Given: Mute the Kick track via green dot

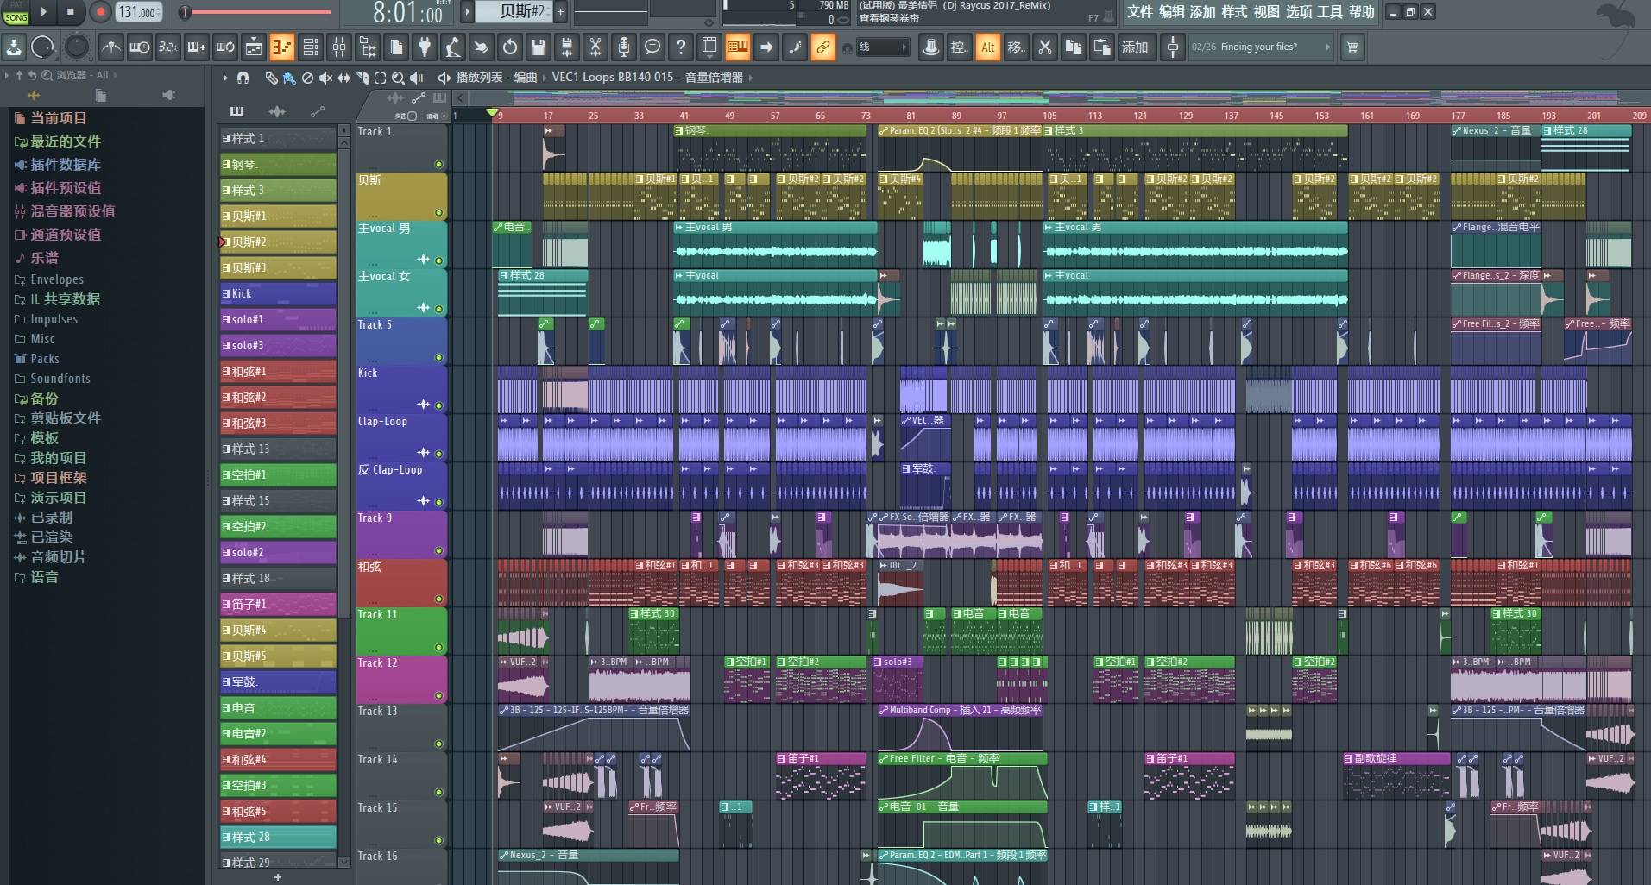Looking at the screenshot, I should click(x=438, y=405).
